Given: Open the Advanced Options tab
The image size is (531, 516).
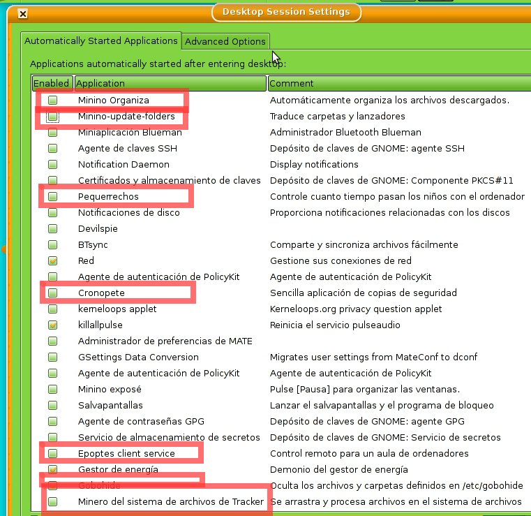Looking at the screenshot, I should pos(225,42).
